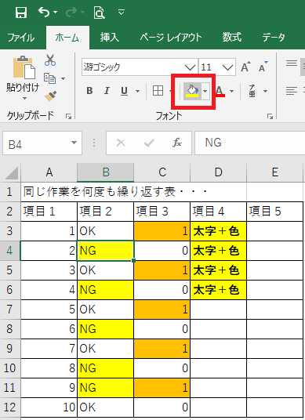Toggle Italic formatting

tap(107, 91)
